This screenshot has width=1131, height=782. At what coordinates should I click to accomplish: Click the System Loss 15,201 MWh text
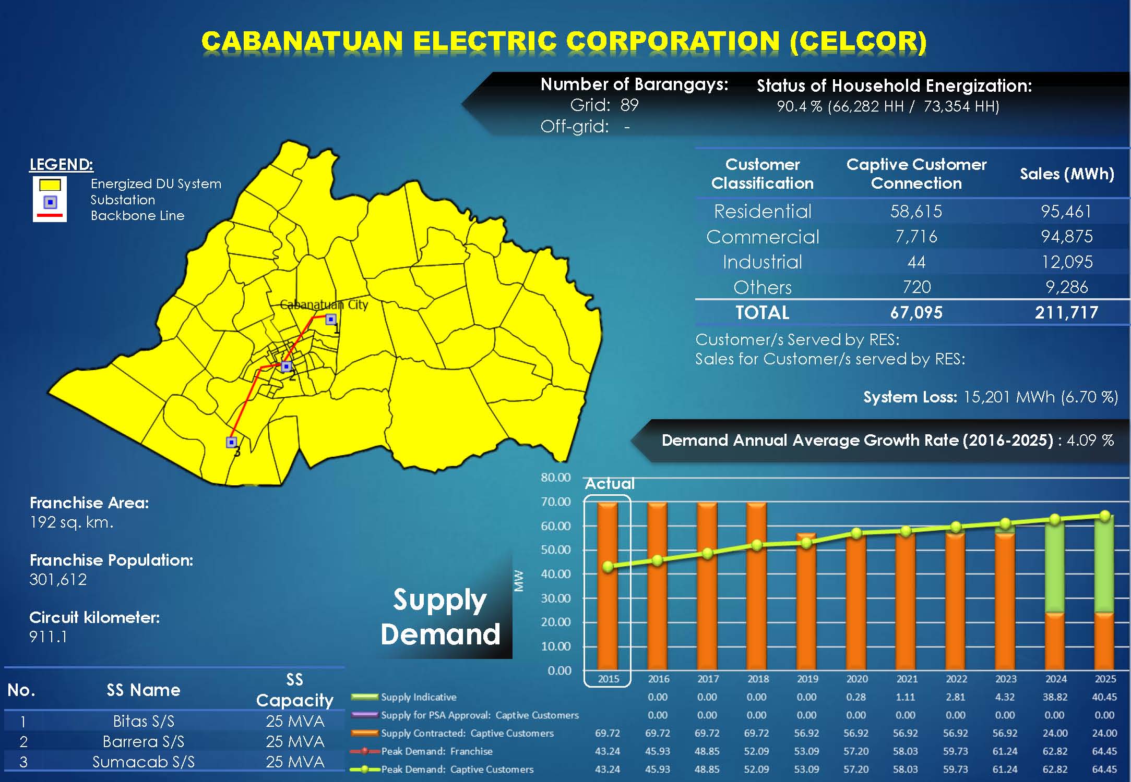point(991,397)
